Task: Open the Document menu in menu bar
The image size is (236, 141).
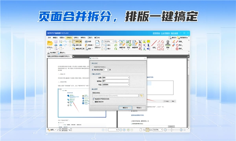Action: click(x=69, y=38)
